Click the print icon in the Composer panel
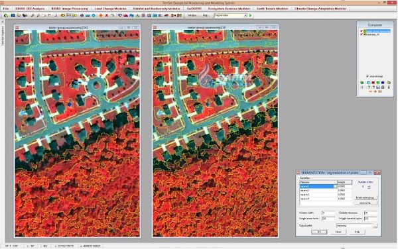 383,87
